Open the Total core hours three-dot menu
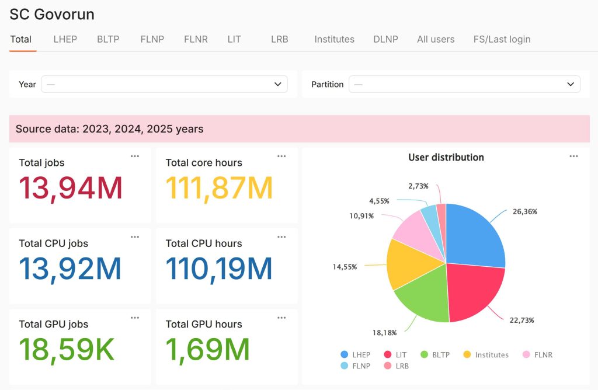This screenshot has width=598, height=390. 281,156
